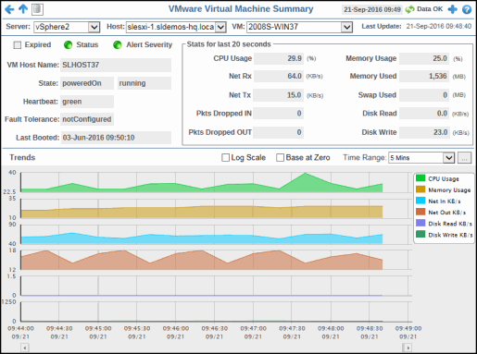
Task: Click the Data OK refresh icon
Action: [409, 9]
